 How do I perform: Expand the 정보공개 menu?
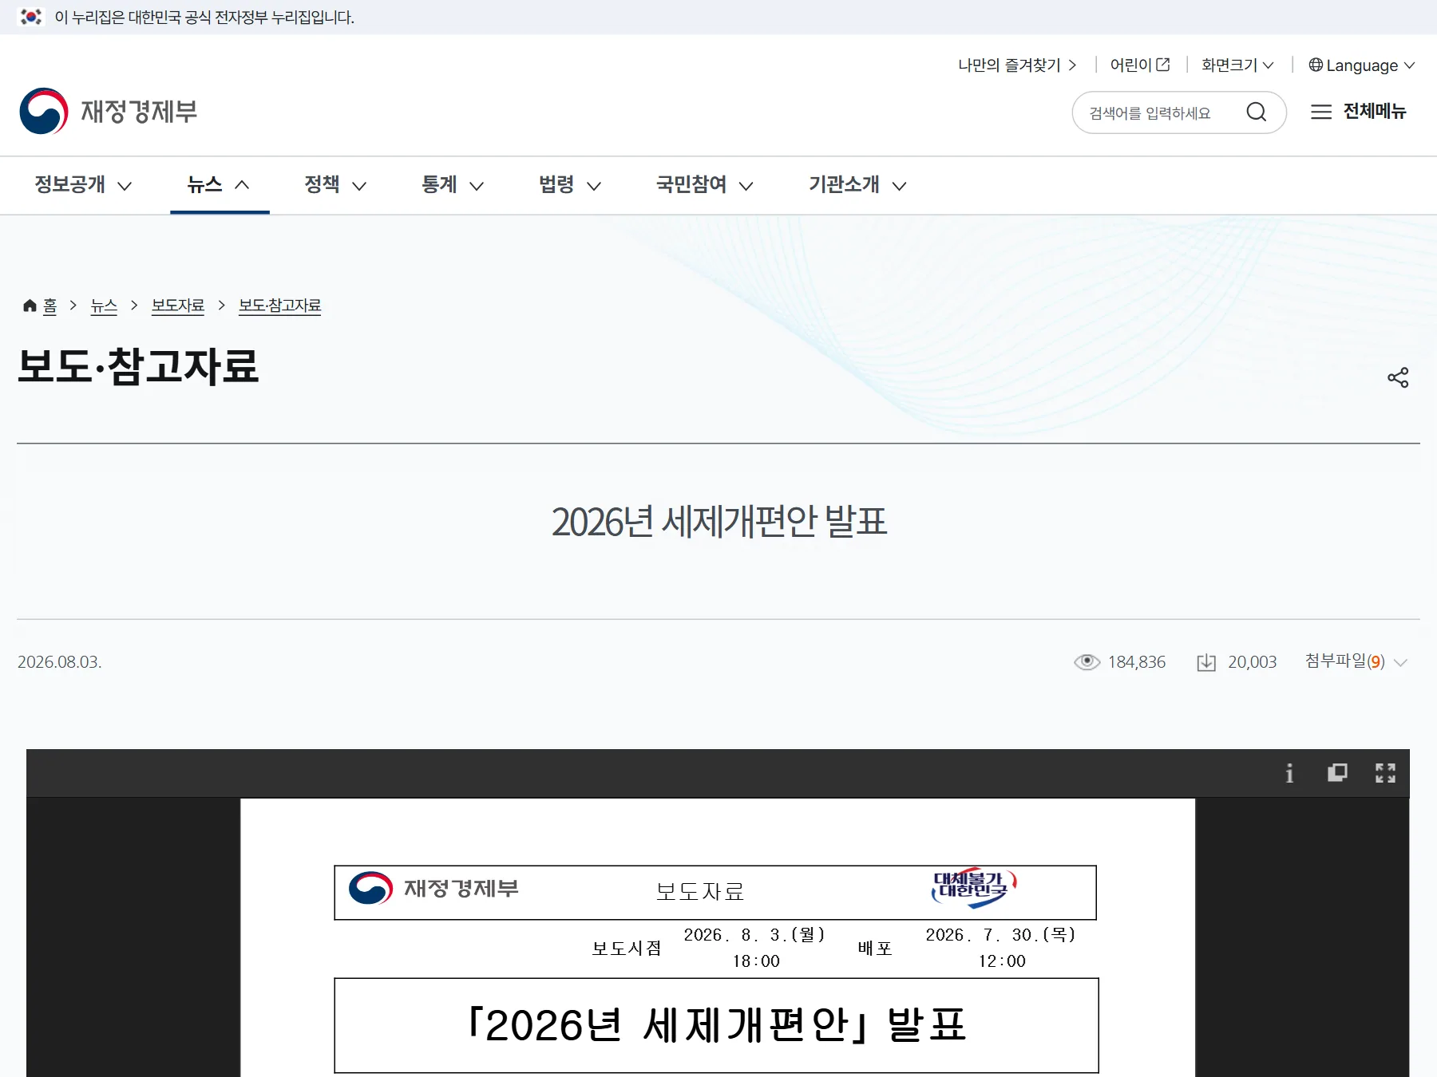83,185
